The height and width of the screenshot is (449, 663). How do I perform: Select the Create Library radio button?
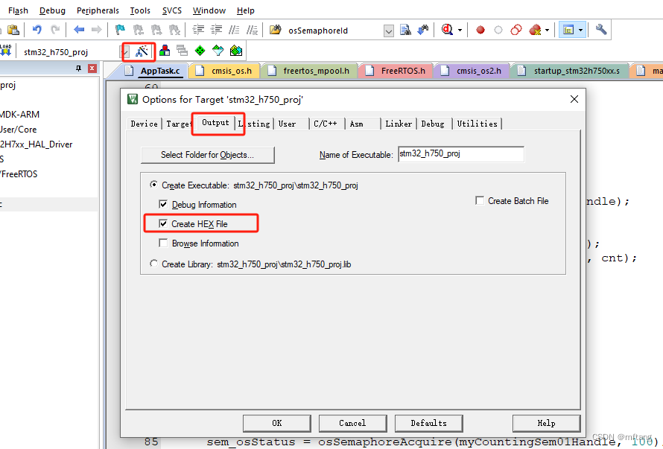(153, 264)
